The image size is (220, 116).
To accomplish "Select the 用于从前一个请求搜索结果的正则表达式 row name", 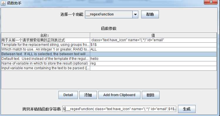I will coord(46,40).
